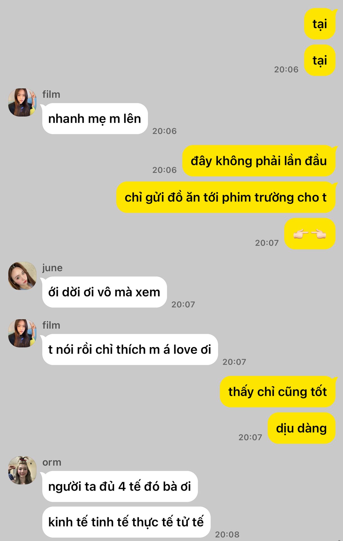Select the "dịu dàng" message bubble

click(x=302, y=428)
